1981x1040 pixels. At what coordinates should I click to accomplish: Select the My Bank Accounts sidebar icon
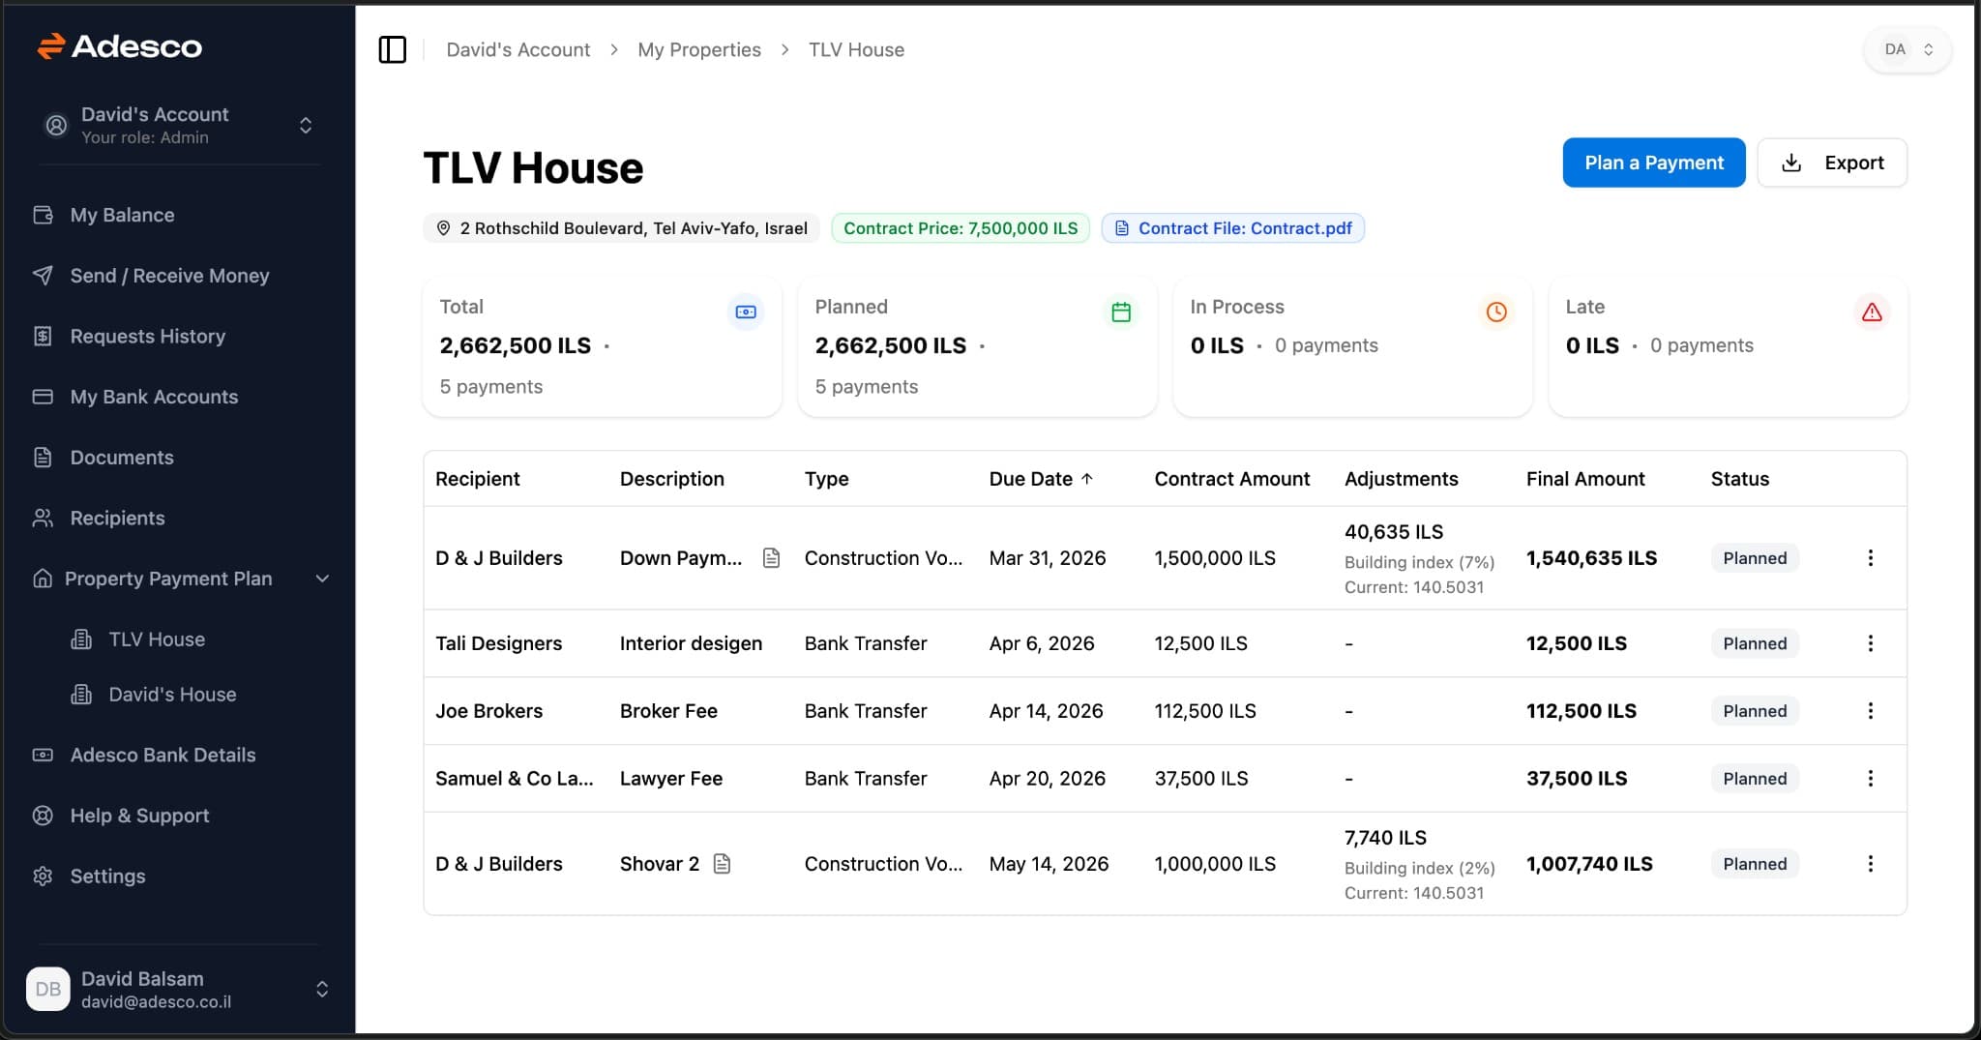pos(43,397)
